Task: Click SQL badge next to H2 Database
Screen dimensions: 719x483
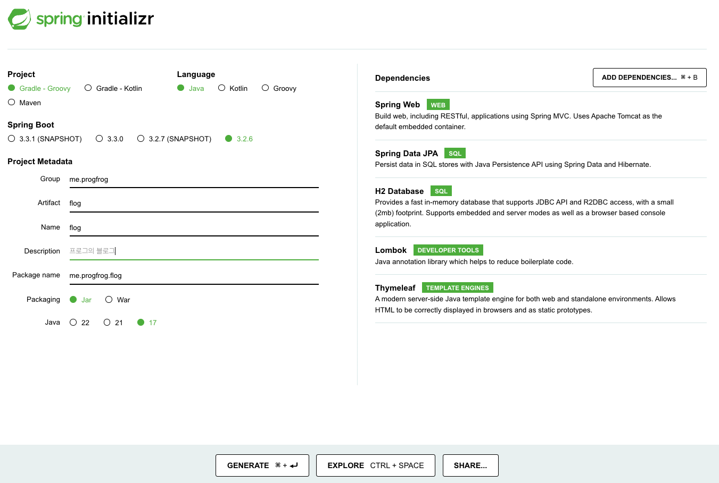Action: [441, 191]
